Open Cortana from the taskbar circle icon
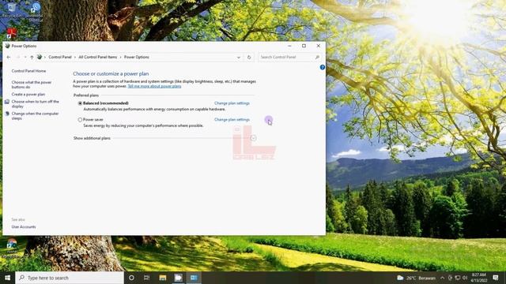Screen dimensions: 506x284 click(131, 278)
